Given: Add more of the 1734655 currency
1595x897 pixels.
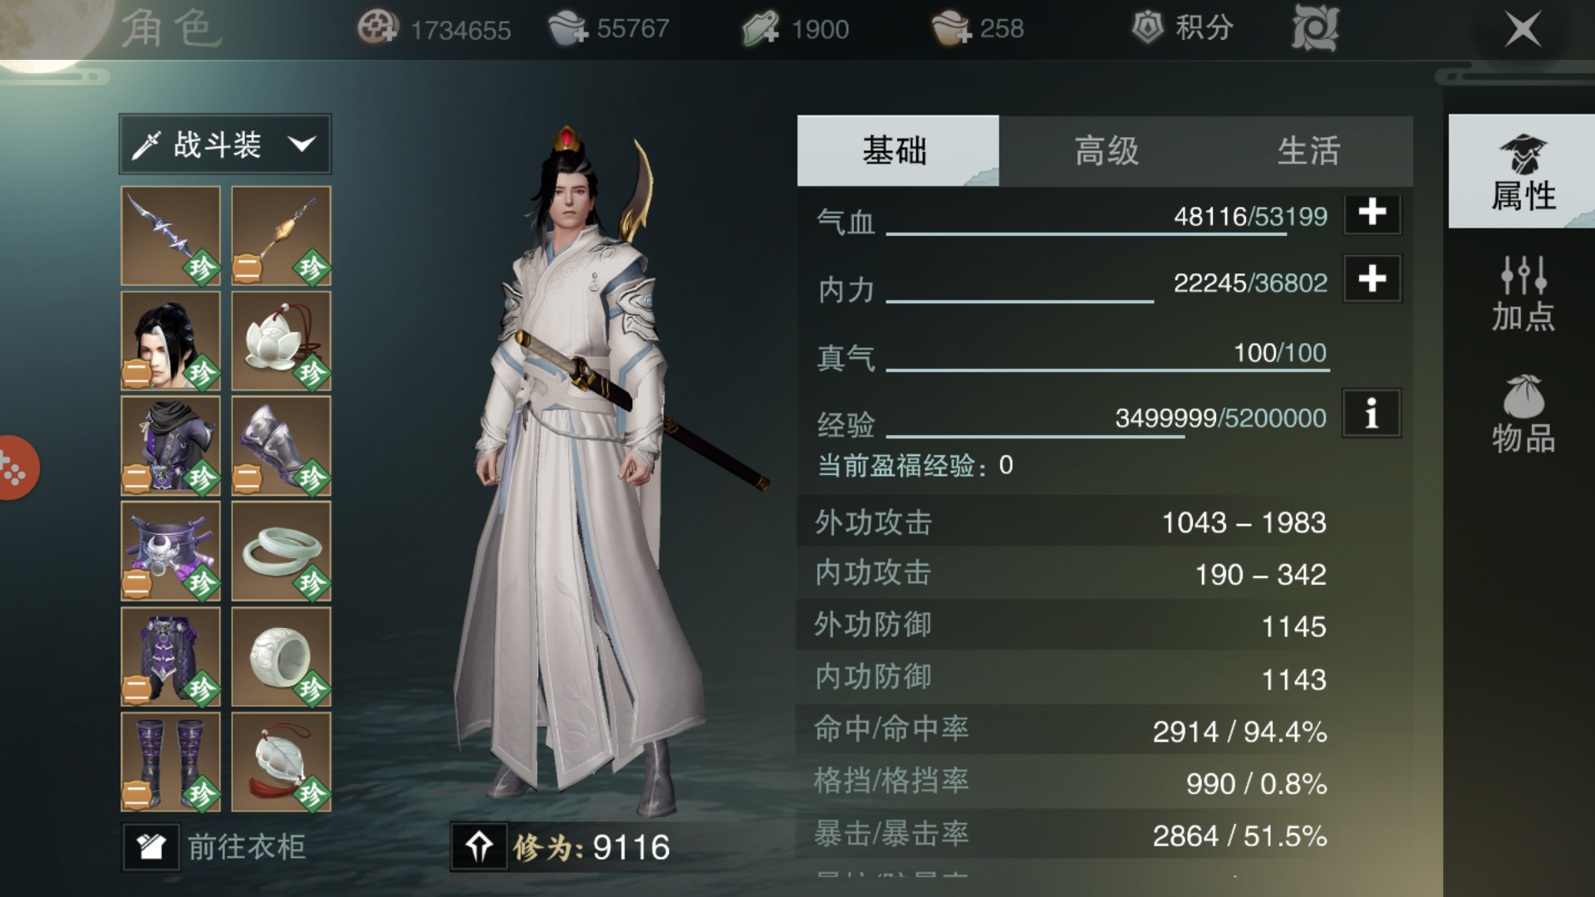Looking at the screenshot, I should coord(378,28).
